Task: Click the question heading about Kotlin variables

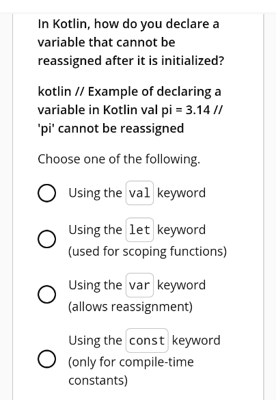Action: pos(131,42)
